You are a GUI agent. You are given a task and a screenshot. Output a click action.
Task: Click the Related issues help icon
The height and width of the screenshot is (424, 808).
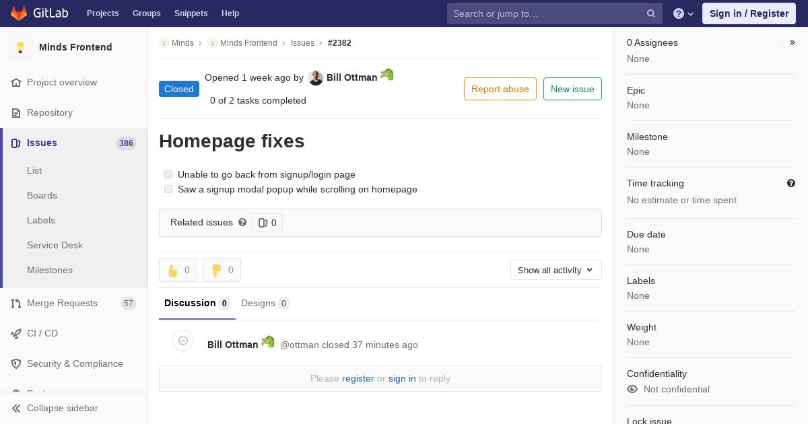tap(242, 222)
